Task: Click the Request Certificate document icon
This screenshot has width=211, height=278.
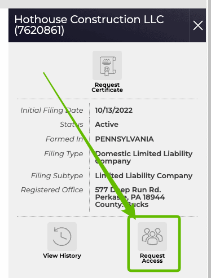Action: point(107,65)
